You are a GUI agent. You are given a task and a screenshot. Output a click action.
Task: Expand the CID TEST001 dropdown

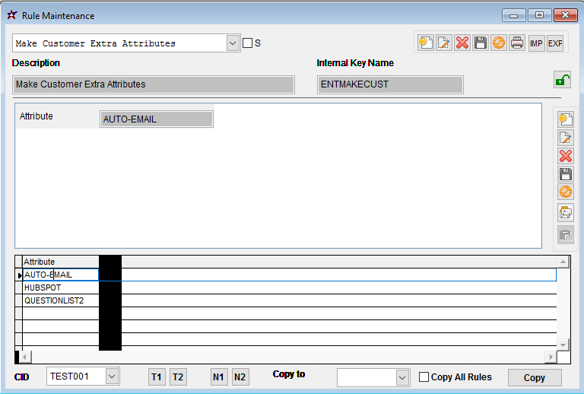tap(113, 377)
